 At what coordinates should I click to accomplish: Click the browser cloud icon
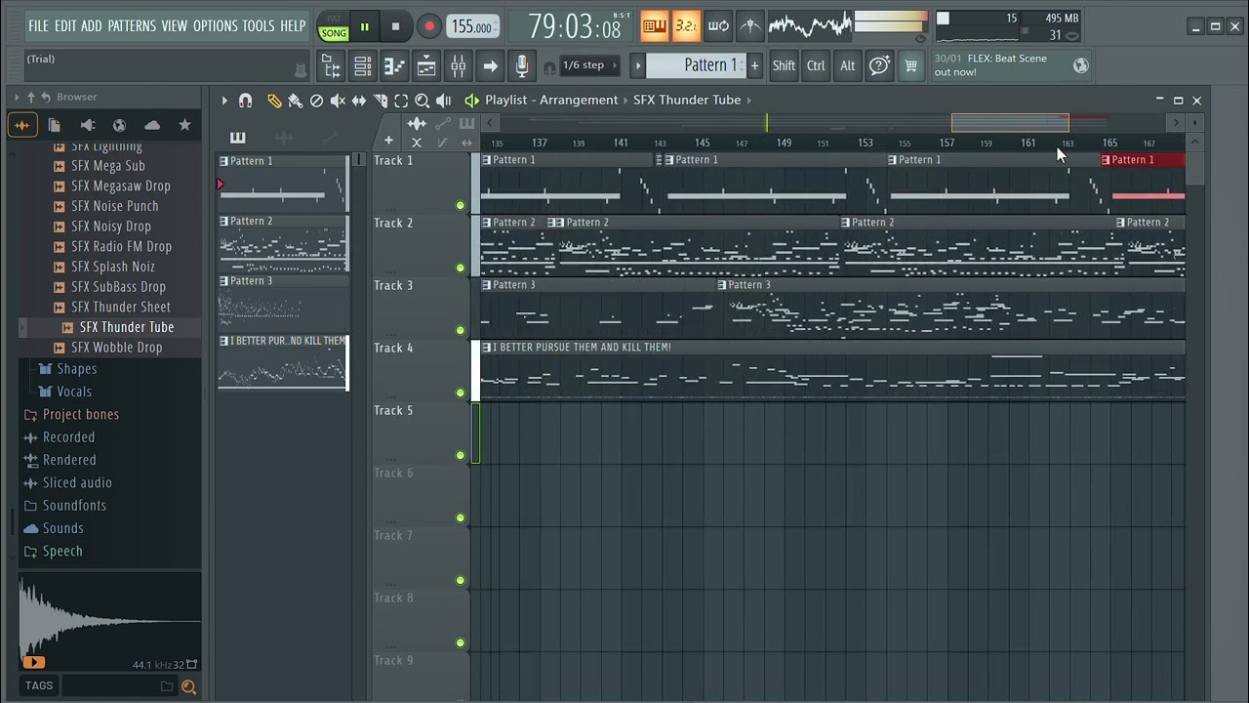coord(152,125)
